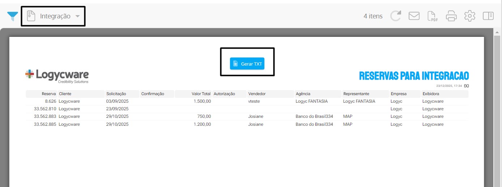Click the report file icon beside Integração
The height and width of the screenshot is (187, 502).
pos(31,16)
